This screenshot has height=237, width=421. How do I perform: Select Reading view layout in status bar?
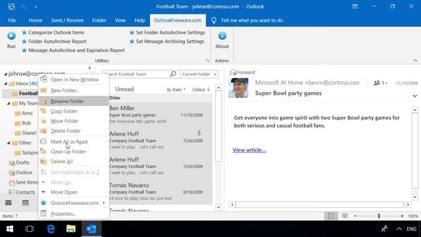[x=345, y=216]
